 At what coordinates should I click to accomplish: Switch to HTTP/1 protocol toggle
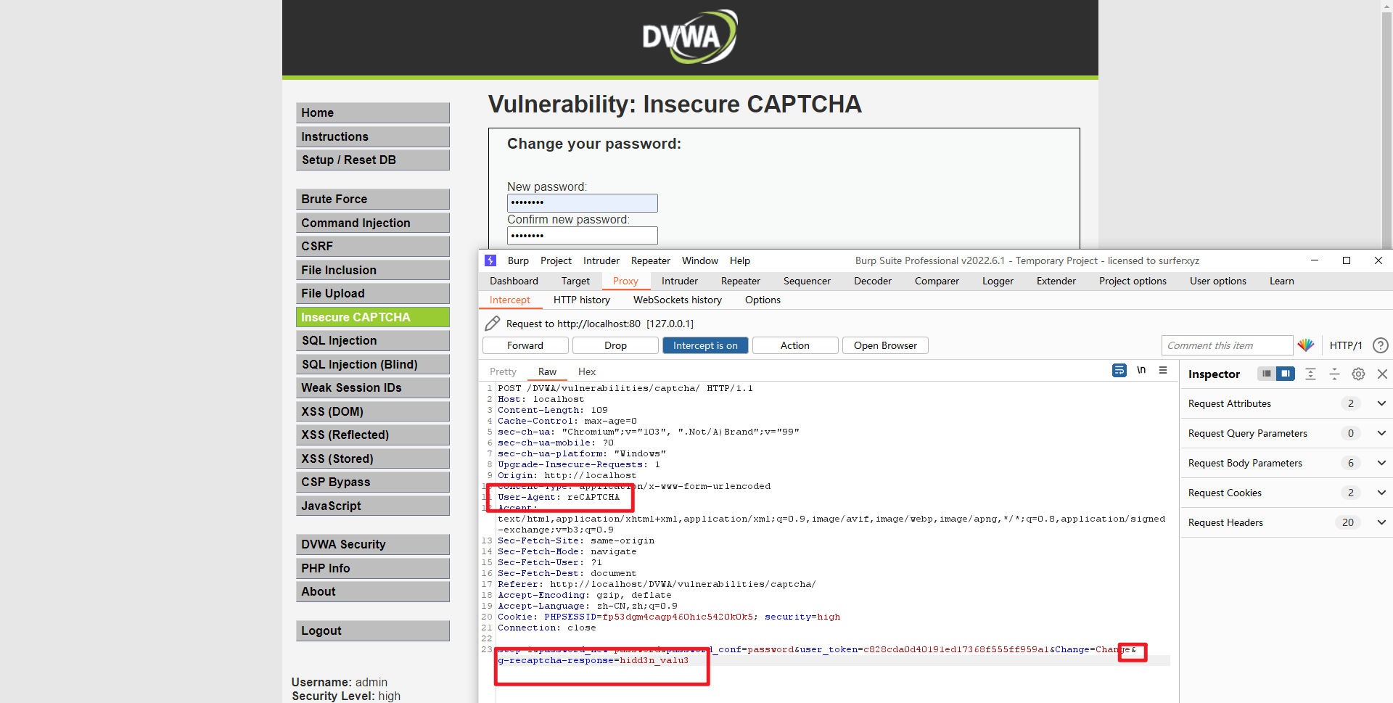[1345, 345]
